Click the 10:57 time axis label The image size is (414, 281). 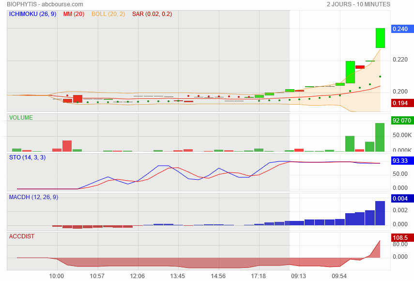pyautogui.click(x=97, y=276)
